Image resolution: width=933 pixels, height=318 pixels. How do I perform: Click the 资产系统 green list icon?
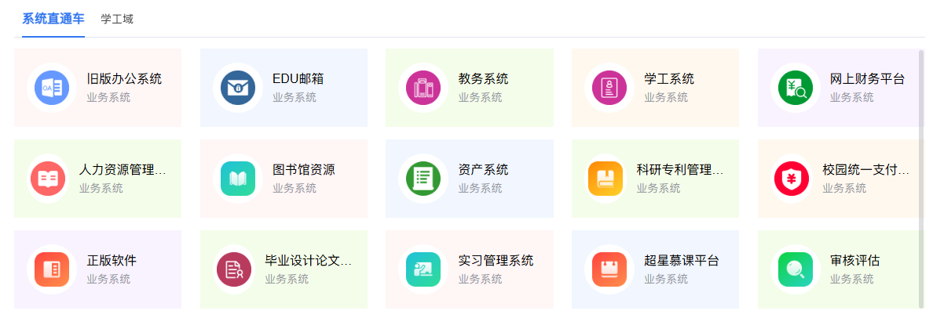pyautogui.click(x=423, y=179)
